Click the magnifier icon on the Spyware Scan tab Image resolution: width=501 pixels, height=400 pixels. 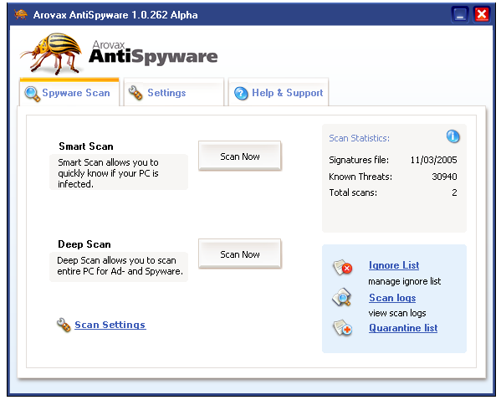pyautogui.click(x=33, y=94)
